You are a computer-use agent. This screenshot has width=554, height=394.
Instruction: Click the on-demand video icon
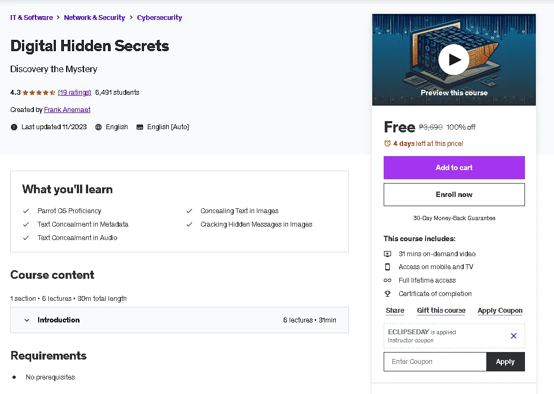(x=387, y=254)
